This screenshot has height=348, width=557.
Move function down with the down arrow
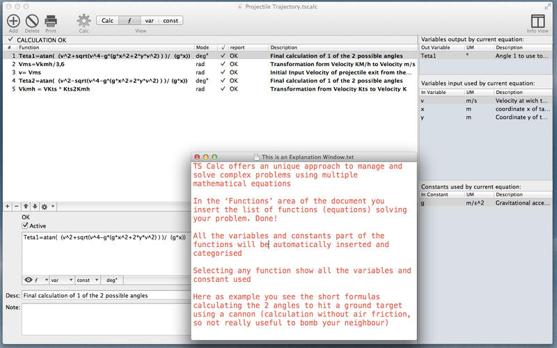click(x=36, y=207)
